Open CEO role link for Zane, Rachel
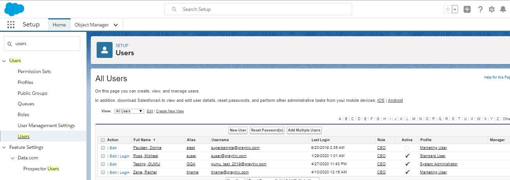Screen dimensions: 510x180 [381, 172]
